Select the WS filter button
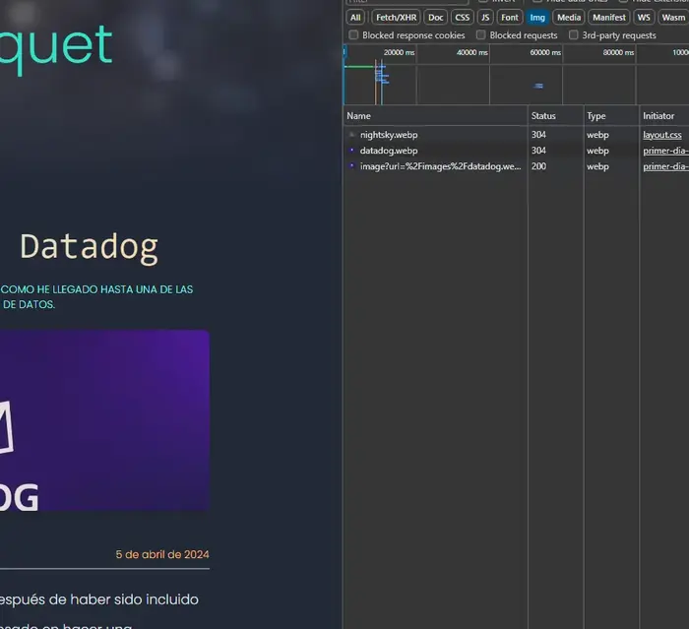Viewport: 689px width, 629px height. pos(644,17)
